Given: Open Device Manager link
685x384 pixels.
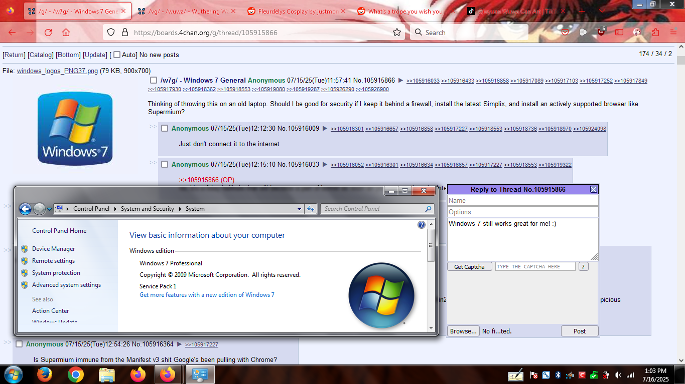Looking at the screenshot, I should click(53, 249).
